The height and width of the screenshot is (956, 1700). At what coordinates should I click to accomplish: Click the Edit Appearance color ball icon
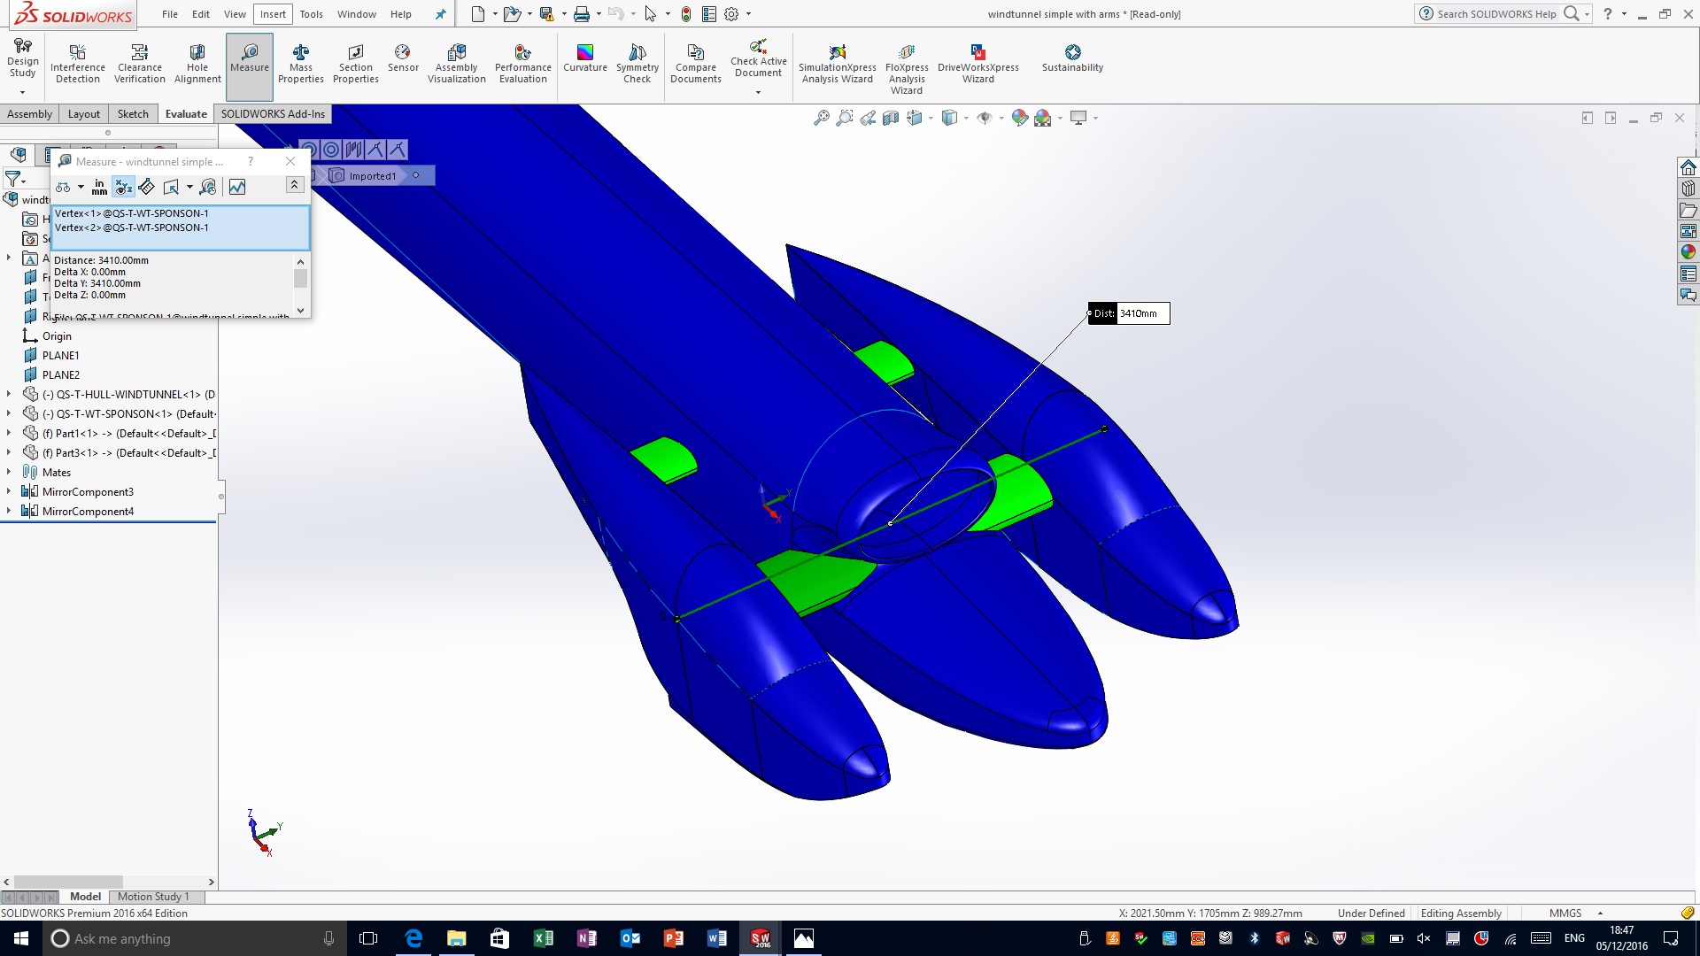[1020, 118]
